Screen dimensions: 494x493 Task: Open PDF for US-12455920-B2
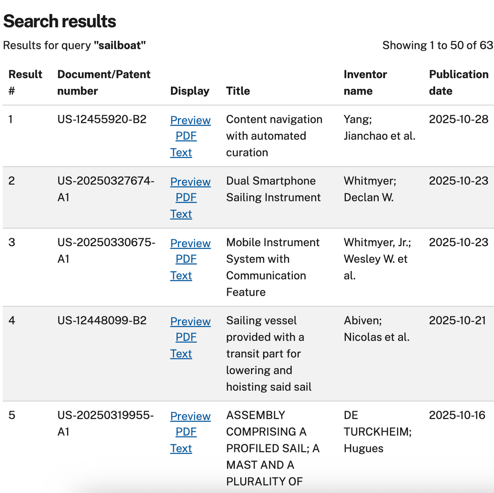[186, 136]
